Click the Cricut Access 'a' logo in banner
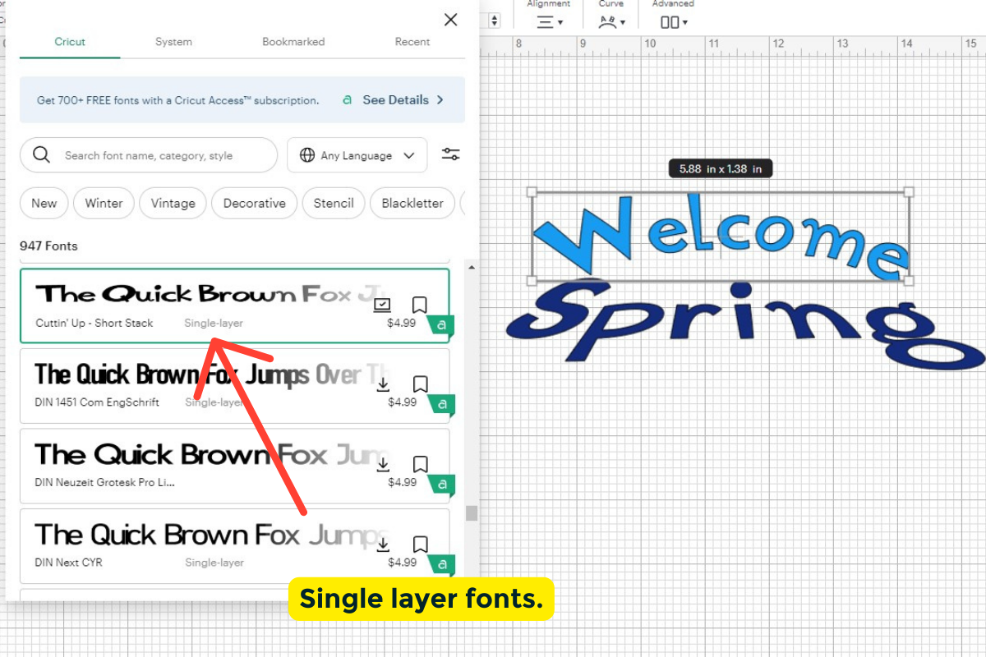This screenshot has width=986, height=657. [x=348, y=100]
